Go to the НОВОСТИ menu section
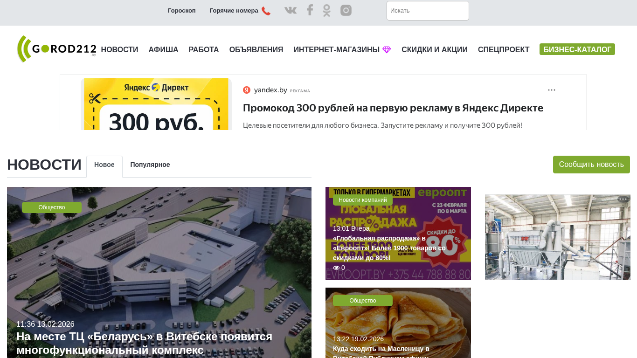 pos(119,50)
